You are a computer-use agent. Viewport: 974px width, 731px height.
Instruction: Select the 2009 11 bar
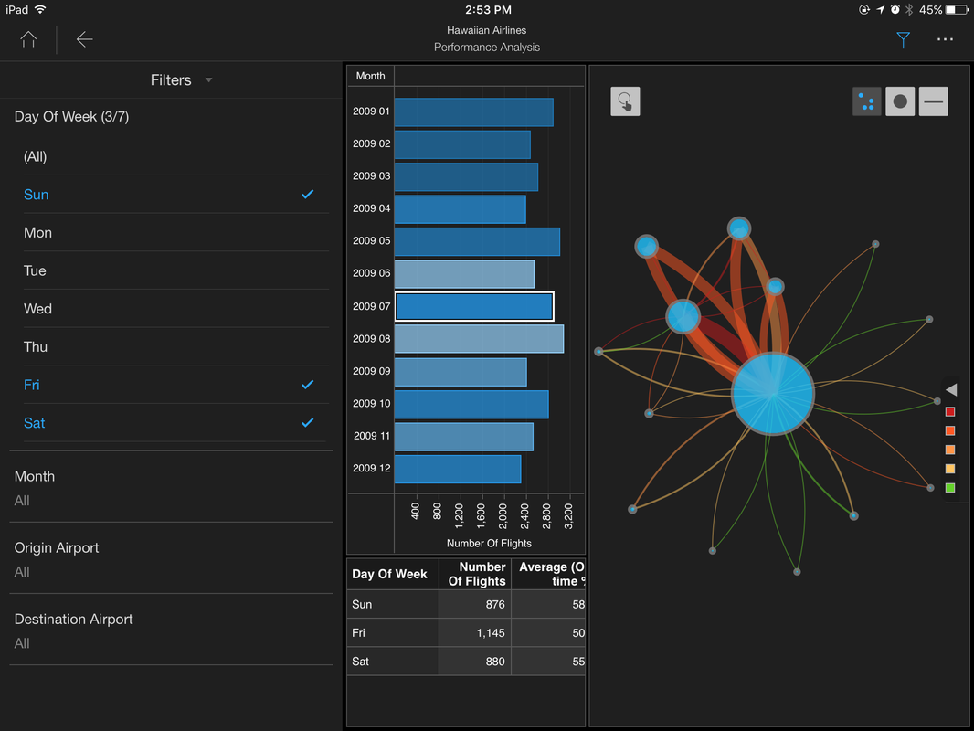(464, 437)
